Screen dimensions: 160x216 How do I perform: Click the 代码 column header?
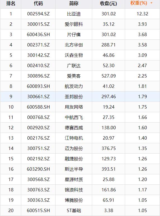[38, 3]
